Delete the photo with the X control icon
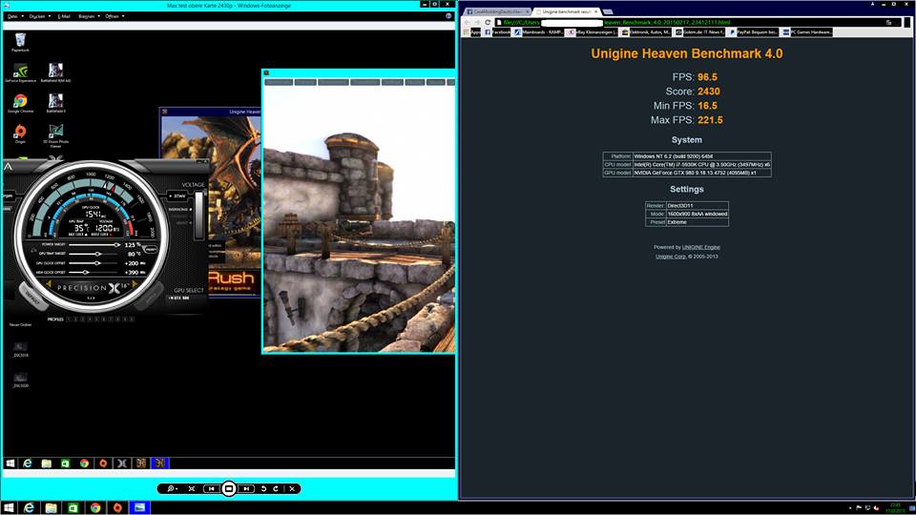 (292, 488)
